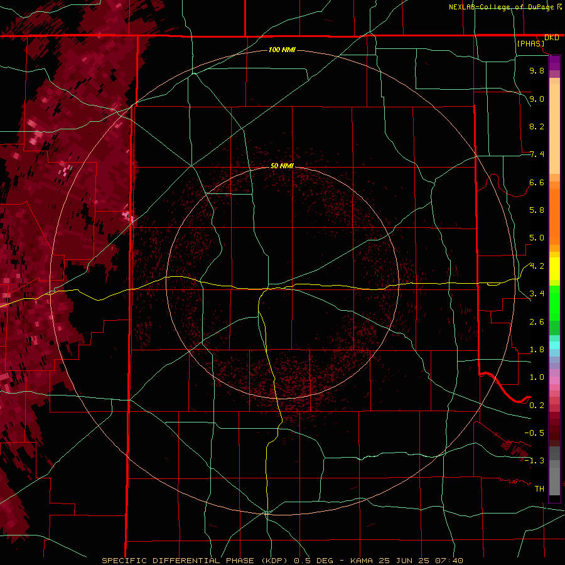The width and height of the screenshot is (565, 565).
Task: Click the 0.2 value on color scale
Action: tap(537, 406)
